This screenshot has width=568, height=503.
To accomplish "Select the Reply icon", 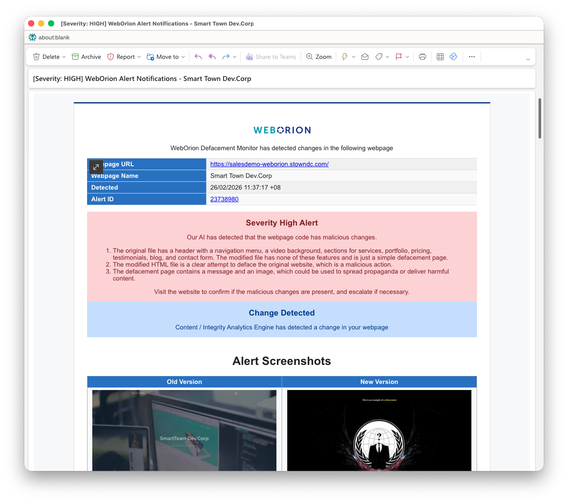I will 198,56.
